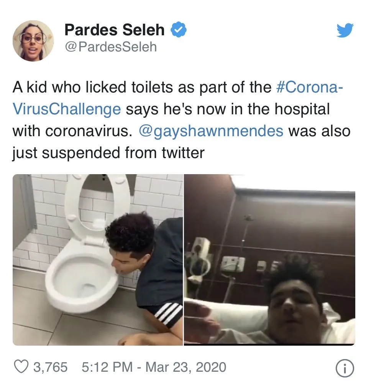Screen dimensions: 371x384
Task: Open the info icon beside the date
Action: pos(345,368)
